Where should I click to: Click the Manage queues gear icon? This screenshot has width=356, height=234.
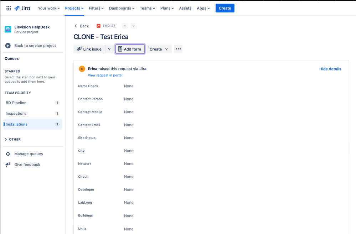coord(8,154)
